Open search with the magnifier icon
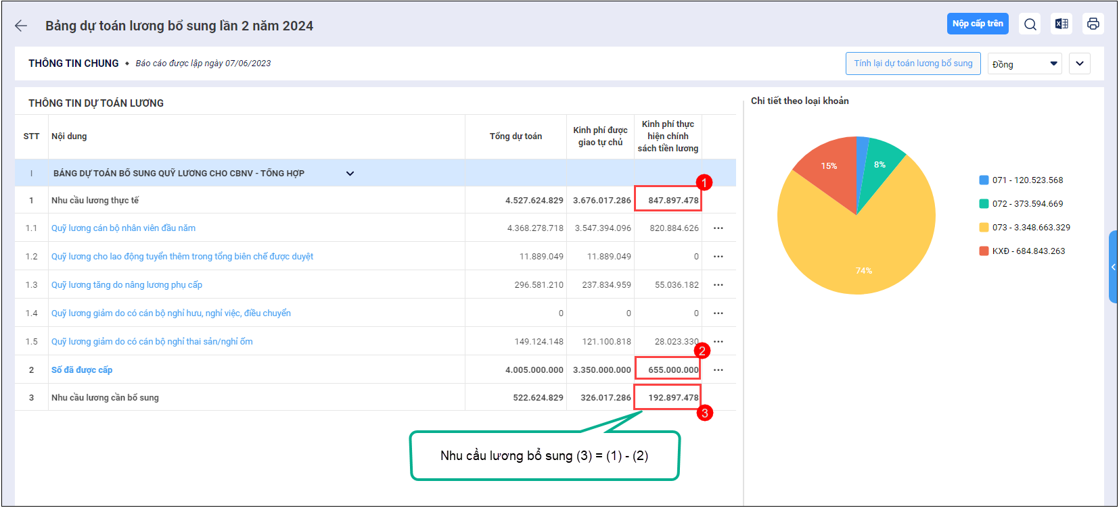The height and width of the screenshot is (508, 1119). pyautogui.click(x=1030, y=24)
